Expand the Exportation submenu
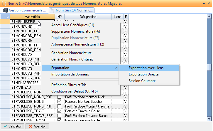 (x=81, y=68)
